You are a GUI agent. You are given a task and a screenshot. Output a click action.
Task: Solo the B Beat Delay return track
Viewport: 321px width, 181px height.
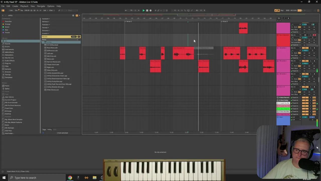coord(310,100)
